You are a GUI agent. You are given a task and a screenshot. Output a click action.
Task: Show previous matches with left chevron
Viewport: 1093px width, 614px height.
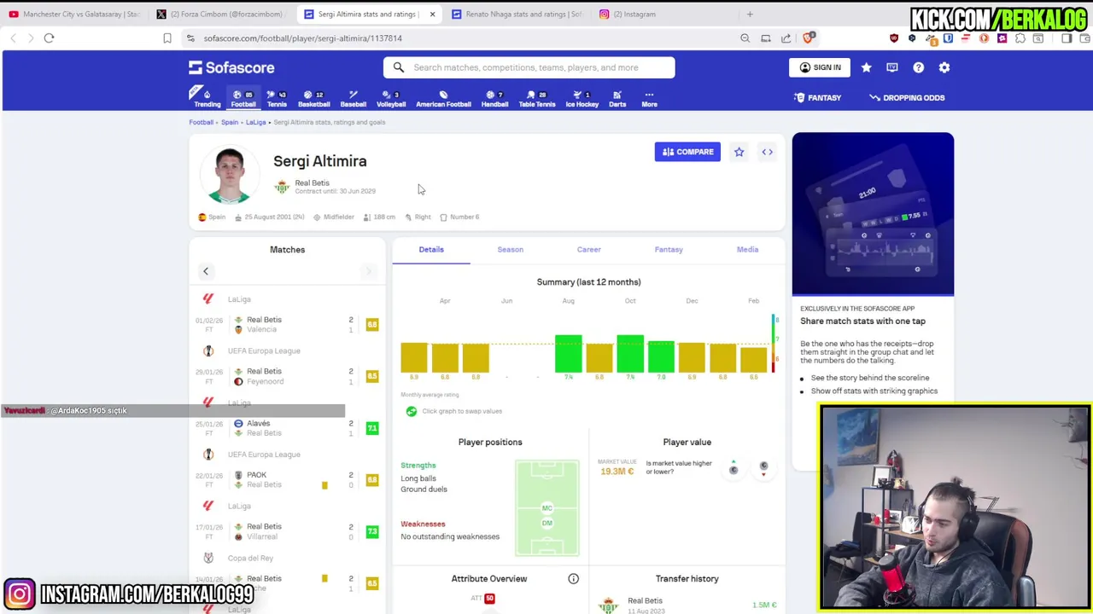[206, 271]
